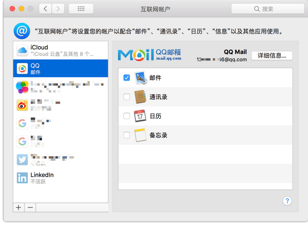The width and height of the screenshot is (308, 225).
Task: Open 详细信息 account details
Action: (272, 55)
